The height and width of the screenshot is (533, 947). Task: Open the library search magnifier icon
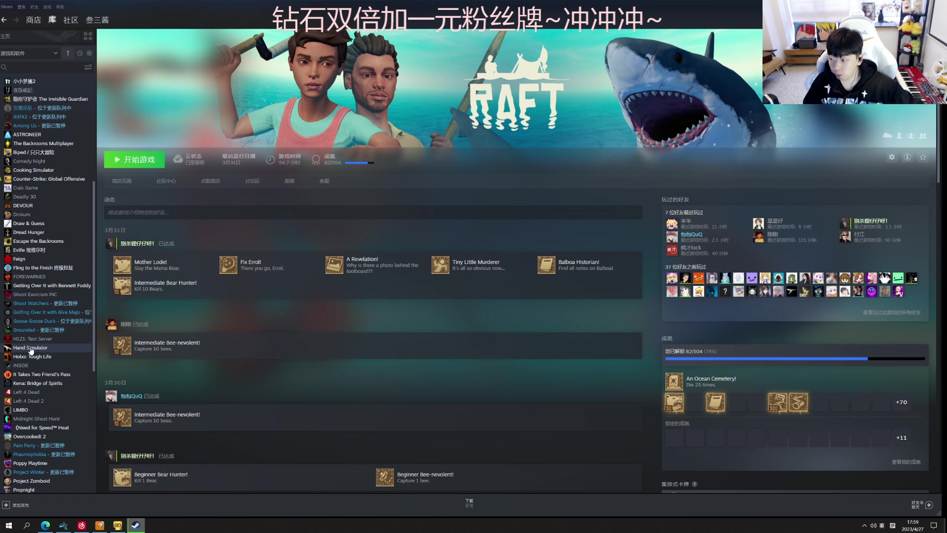pyautogui.click(x=4, y=67)
